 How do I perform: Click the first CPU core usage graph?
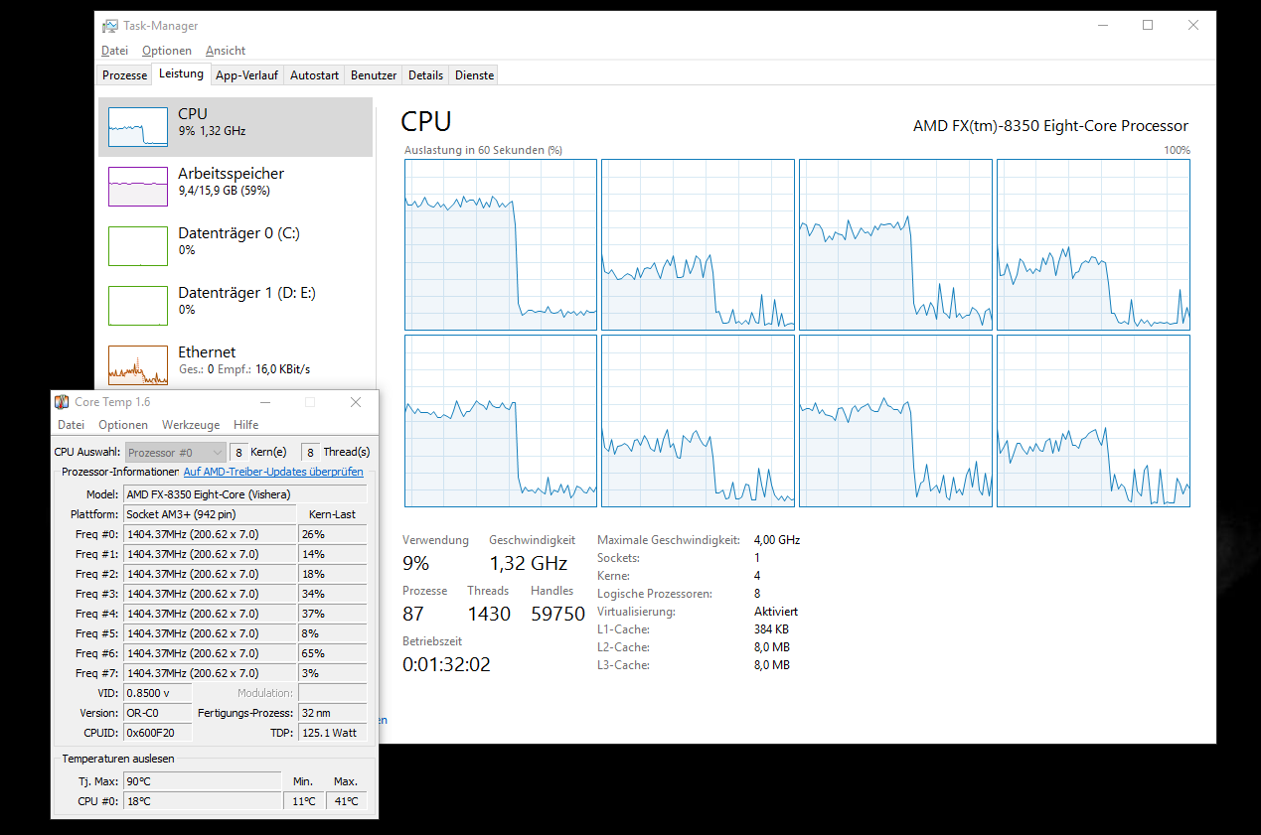(500, 244)
